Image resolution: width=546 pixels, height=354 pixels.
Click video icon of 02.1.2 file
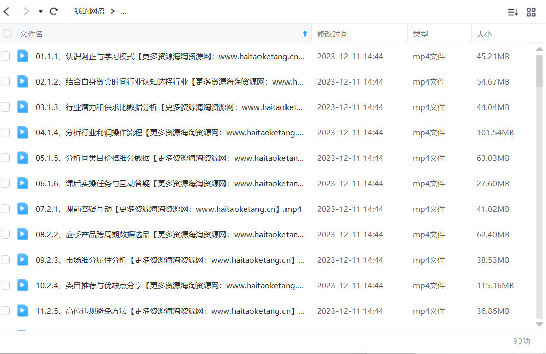[x=22, y=81]
